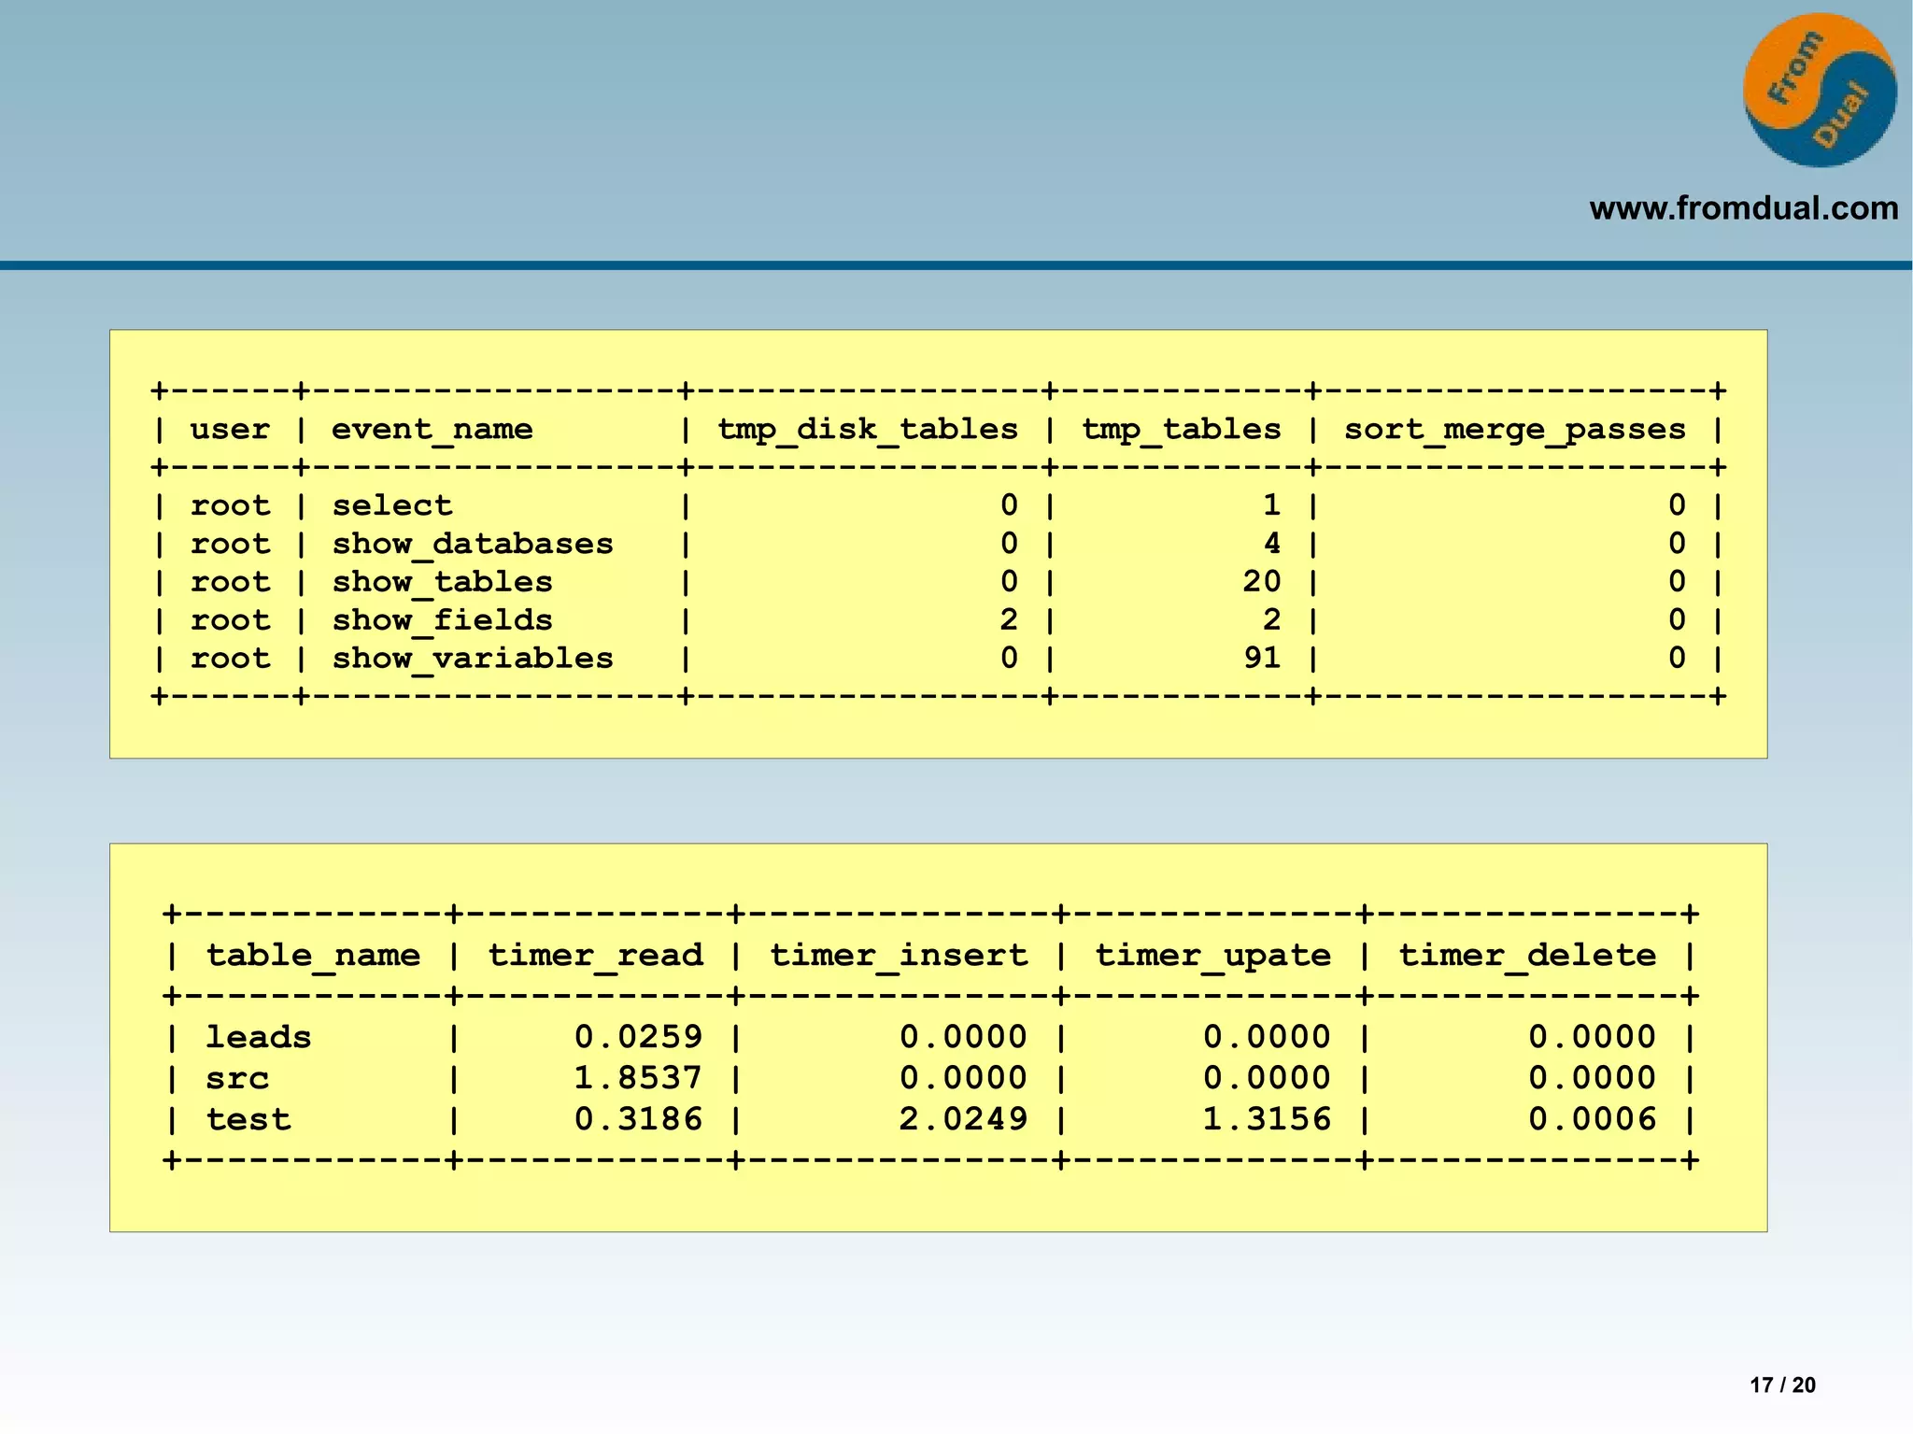Viewport: 1913px width, 1434px height.
Task: Click timer_insert value for leads row
Action: [963, 1036]
